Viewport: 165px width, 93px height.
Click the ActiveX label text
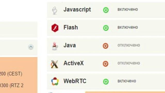click(x=74, y=63)
